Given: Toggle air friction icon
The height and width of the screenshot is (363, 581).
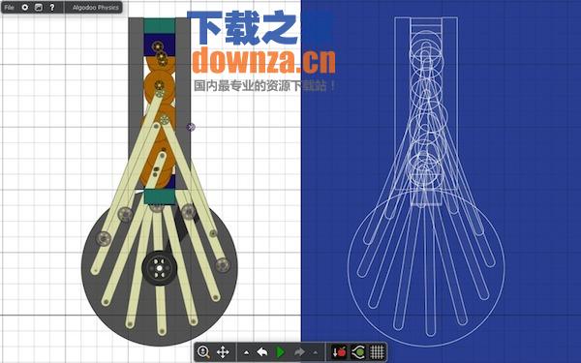Looking at the screenshot, I should pyautogui.click(x=358, y=351).
